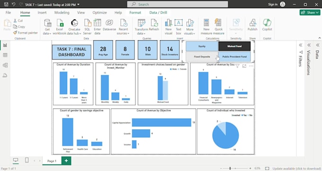Refresh the data model
Image resolution: width=322 pixels, height=171 pixels.
coord(154,25)
